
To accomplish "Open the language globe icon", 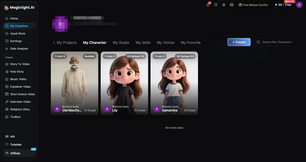I will pos(224,5).
